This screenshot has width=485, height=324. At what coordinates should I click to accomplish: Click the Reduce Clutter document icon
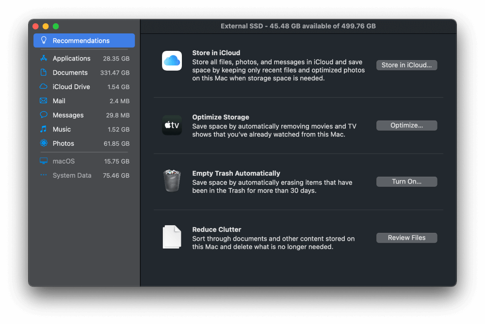click(x=172, y=237)
